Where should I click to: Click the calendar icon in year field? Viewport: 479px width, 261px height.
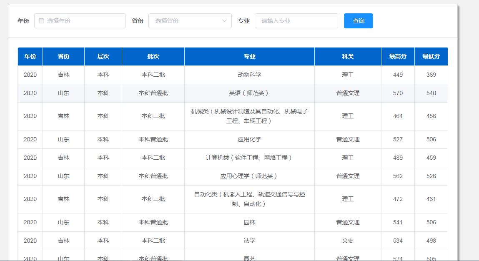pyautogui.click(x=41, y=21)
